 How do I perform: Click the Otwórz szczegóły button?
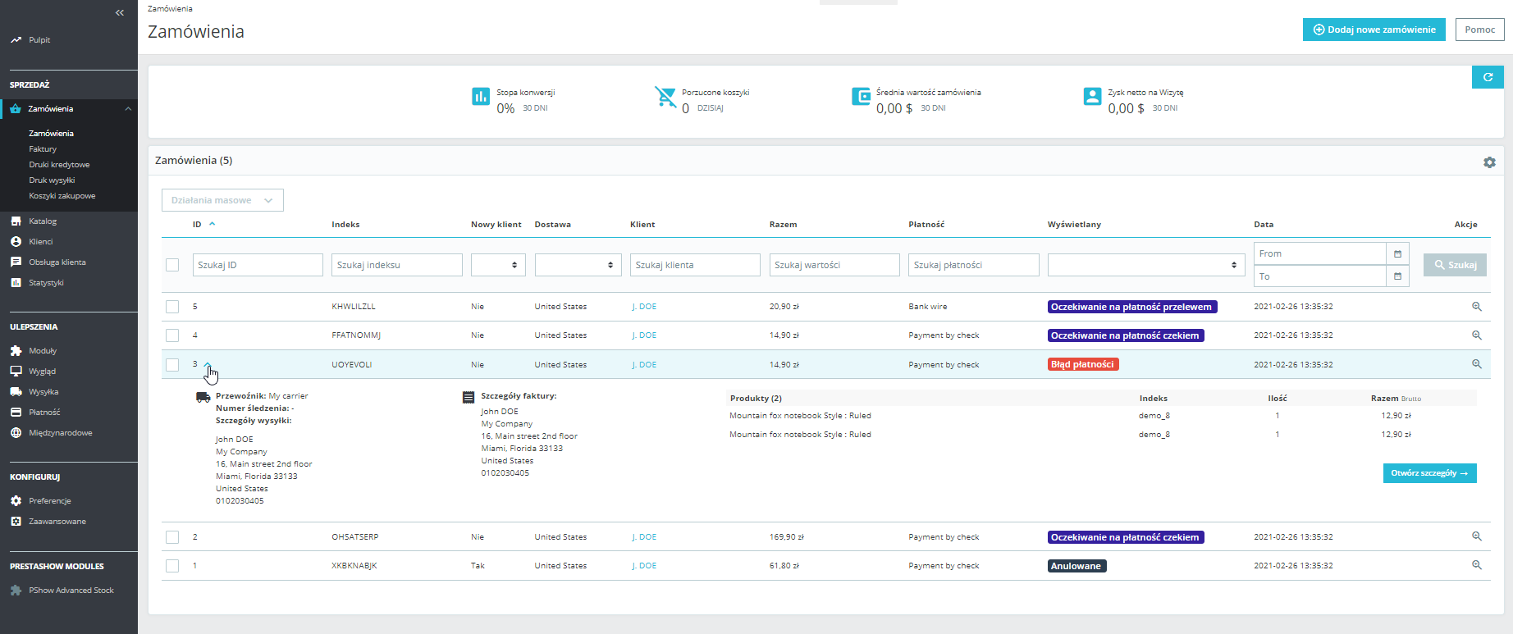[1429, 473]
